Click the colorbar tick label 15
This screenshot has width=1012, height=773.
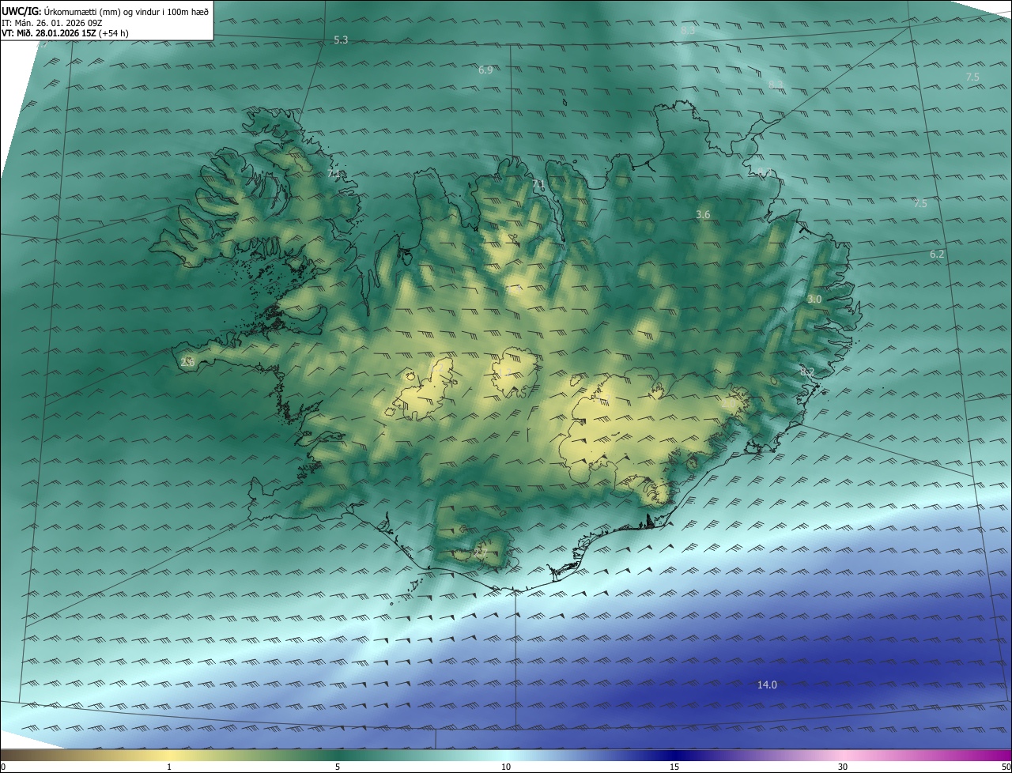674,767
